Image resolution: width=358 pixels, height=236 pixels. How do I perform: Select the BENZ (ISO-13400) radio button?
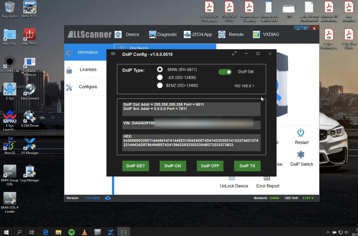click(x=160, y=85)
